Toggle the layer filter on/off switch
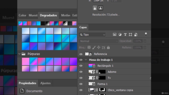Screen dimensions: 169x95 click(x=146, y=35)
